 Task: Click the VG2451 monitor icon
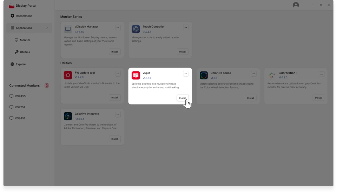11,118
